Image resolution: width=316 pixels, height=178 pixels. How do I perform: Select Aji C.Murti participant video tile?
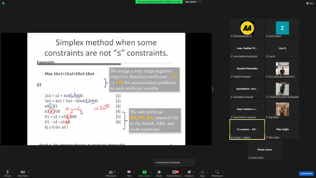click(x=282, y=69)
